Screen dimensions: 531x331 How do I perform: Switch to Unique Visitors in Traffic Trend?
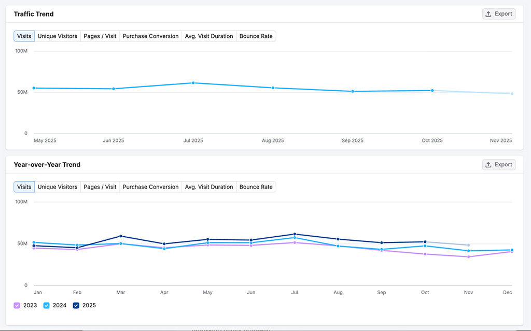57,36
